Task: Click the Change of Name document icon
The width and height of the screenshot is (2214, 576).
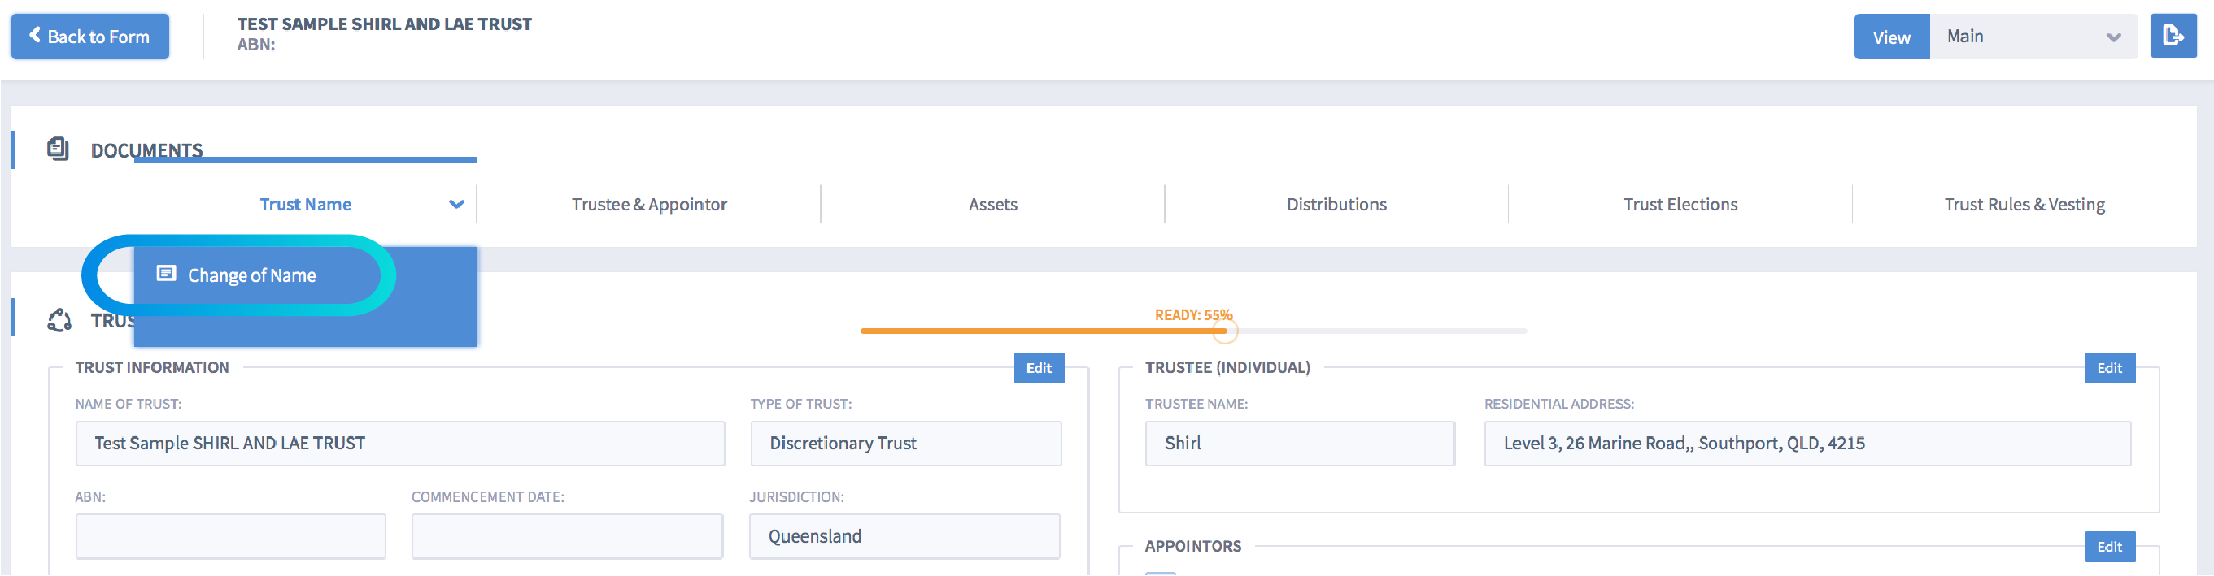Action: pyautogui.click(x=166, y=274)
